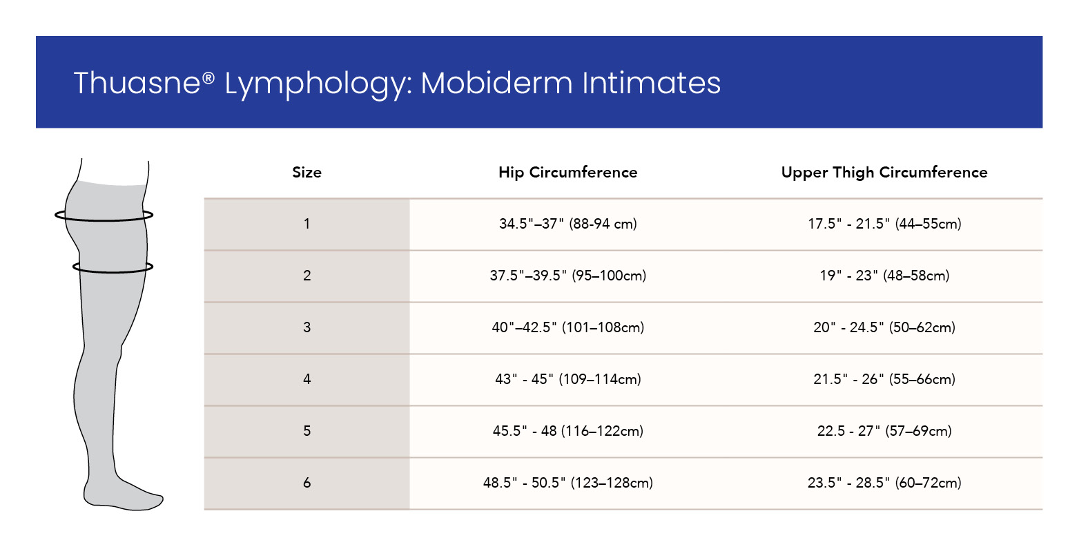Click size 6 row label
Image resolution: width=1079 pixels, height=547 pixels.
coord(307,483)
